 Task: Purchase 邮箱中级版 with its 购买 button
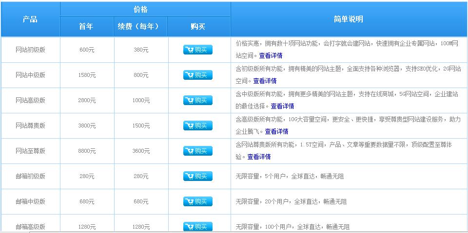click(197, 202)
